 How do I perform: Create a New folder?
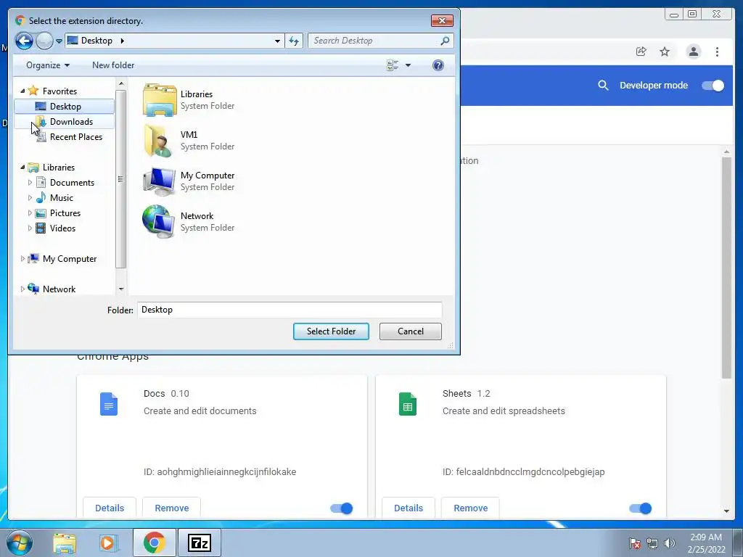(x=113, y=65)
